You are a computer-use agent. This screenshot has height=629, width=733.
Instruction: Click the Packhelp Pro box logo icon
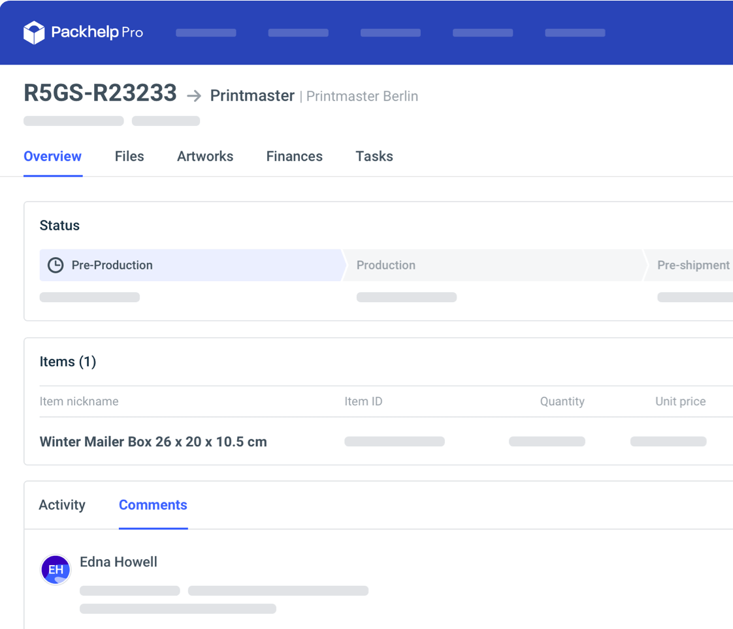point(34,33)
